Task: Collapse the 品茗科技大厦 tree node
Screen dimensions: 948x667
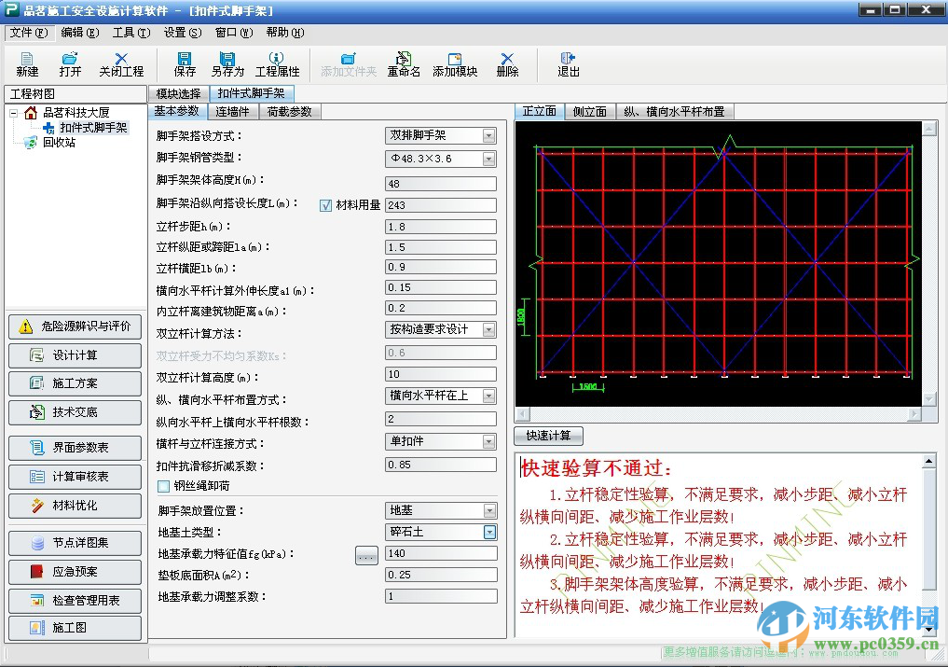Action: point(14,113)
